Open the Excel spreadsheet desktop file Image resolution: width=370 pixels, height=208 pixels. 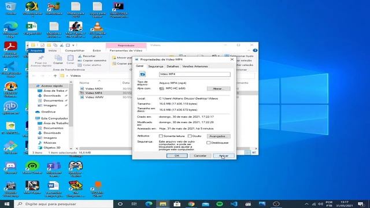[32, 28]
